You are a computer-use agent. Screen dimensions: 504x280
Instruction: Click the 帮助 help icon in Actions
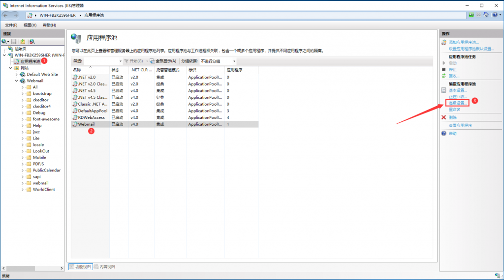click(x=443, y=134)
